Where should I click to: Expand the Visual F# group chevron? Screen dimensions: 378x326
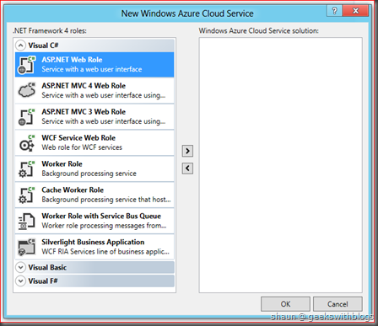(20, 281)
